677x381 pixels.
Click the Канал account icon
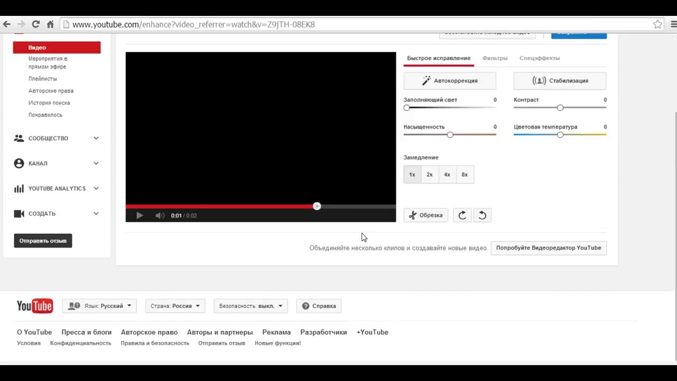click(x=19, y=164)
